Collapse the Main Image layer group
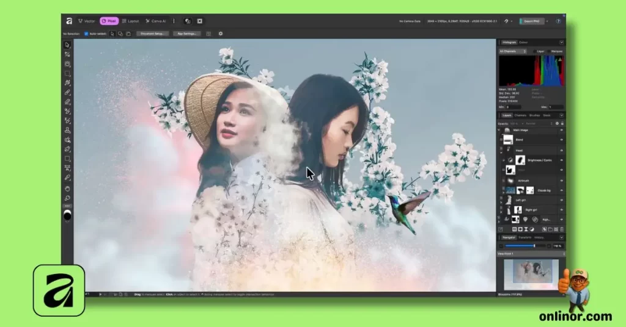Viewport: 626px width, 327px height. point(499,130)
